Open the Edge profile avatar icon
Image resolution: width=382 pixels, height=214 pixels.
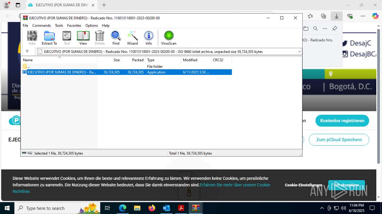click(x=6, y=5)
